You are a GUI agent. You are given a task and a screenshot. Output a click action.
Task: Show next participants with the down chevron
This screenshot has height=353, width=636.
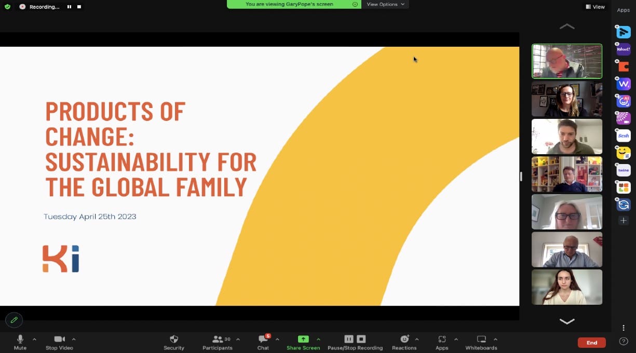[x=567, y=321]
